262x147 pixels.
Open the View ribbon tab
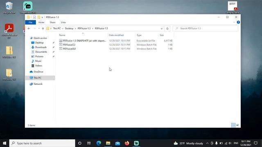[x=63, y=22]
